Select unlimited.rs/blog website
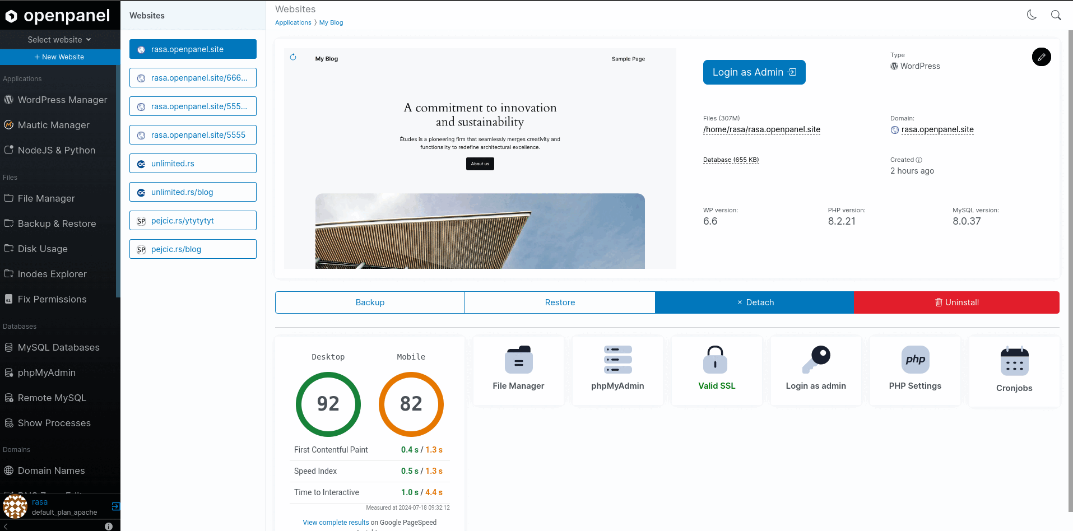 pos(193,192)
